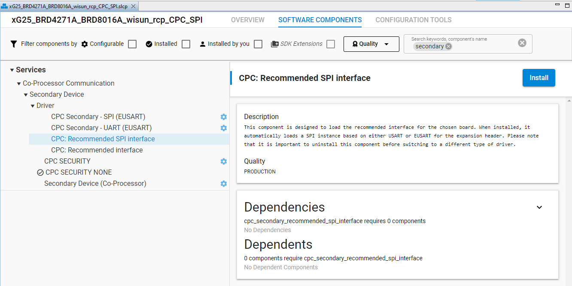
Task: Clear the search field with X icon
Action: point(522,43)
